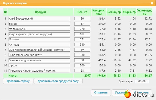Click weight field showing 220 for Молоко 0.5%

(82, 29)
